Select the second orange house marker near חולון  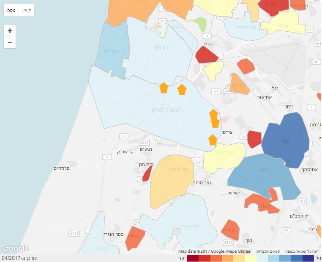coord(182,89)
